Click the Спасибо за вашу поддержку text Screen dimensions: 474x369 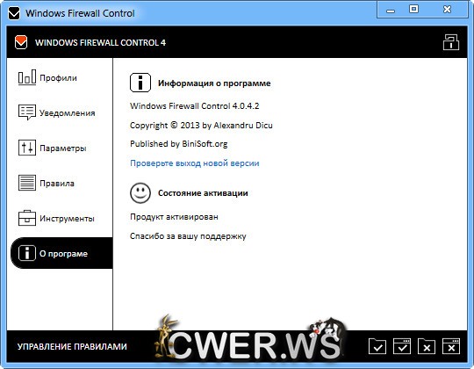(x=188, y=236)
